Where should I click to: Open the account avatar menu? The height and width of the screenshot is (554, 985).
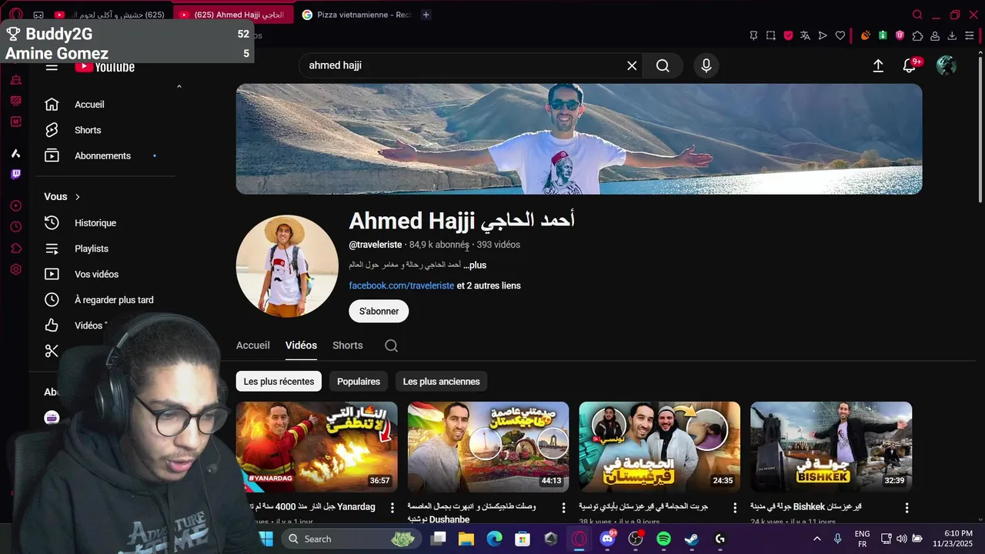click(947, 65)
